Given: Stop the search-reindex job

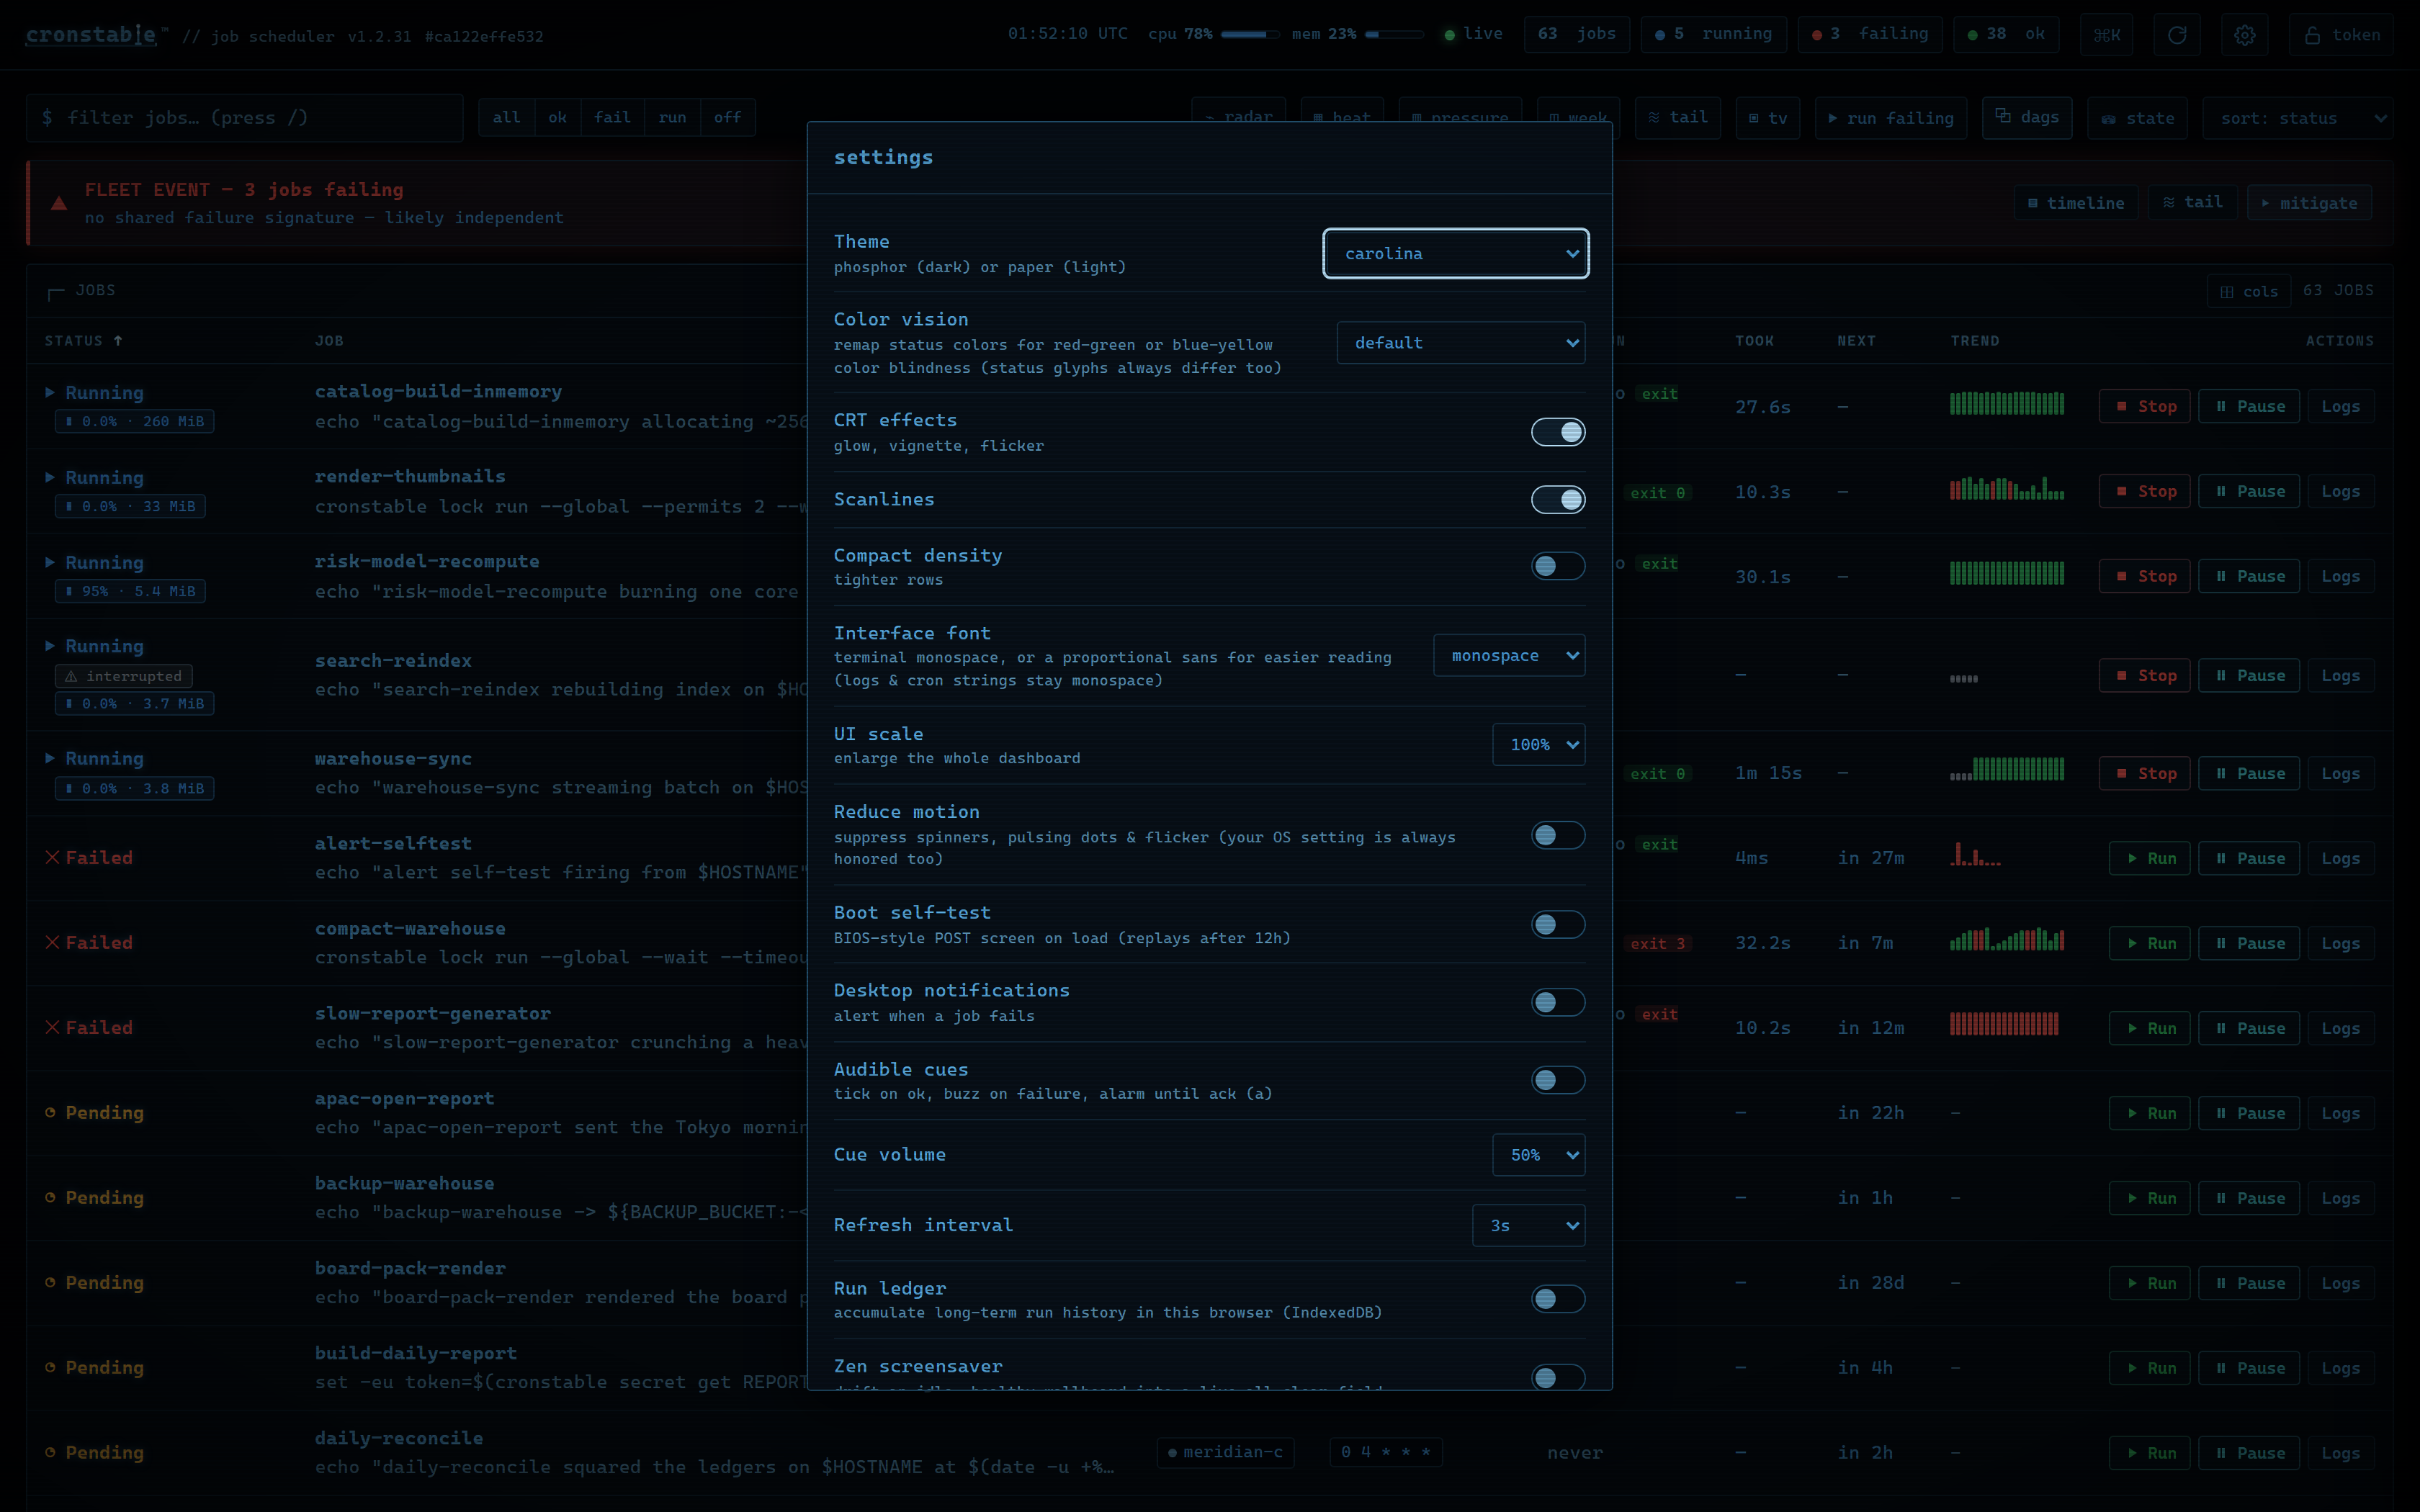Looking at the screenshot, I should point(2146,676).
